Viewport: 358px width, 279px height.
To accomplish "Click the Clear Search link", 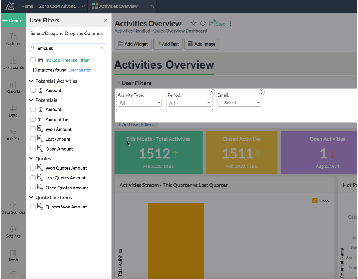I will 79,70.
